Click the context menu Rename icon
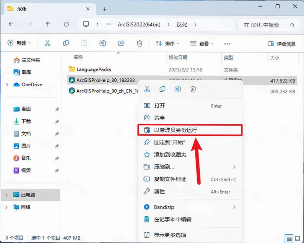304x243 pixels. (x=177, y=89)
